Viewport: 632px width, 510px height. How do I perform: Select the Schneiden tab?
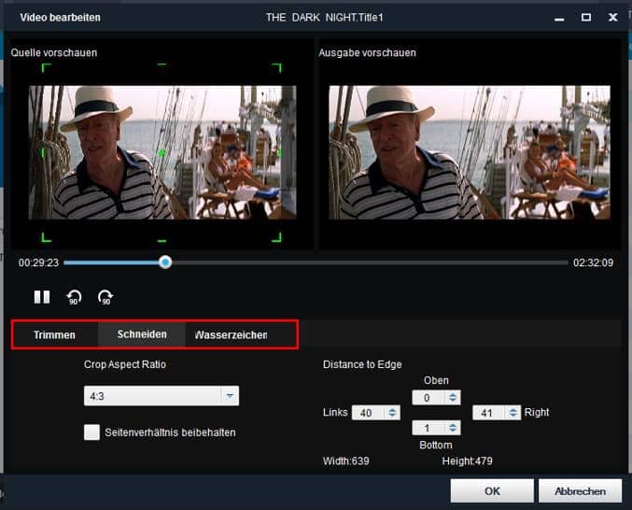142,334
